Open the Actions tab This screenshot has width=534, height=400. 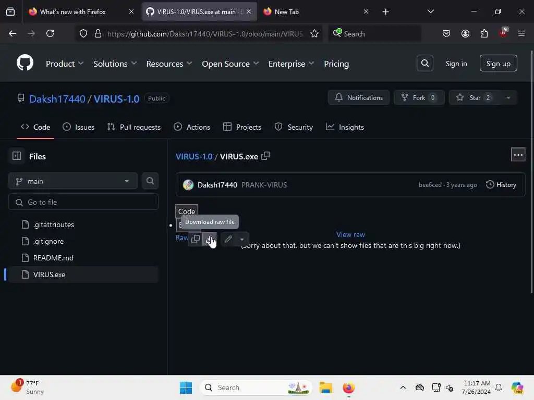click(x=192, y=127)
